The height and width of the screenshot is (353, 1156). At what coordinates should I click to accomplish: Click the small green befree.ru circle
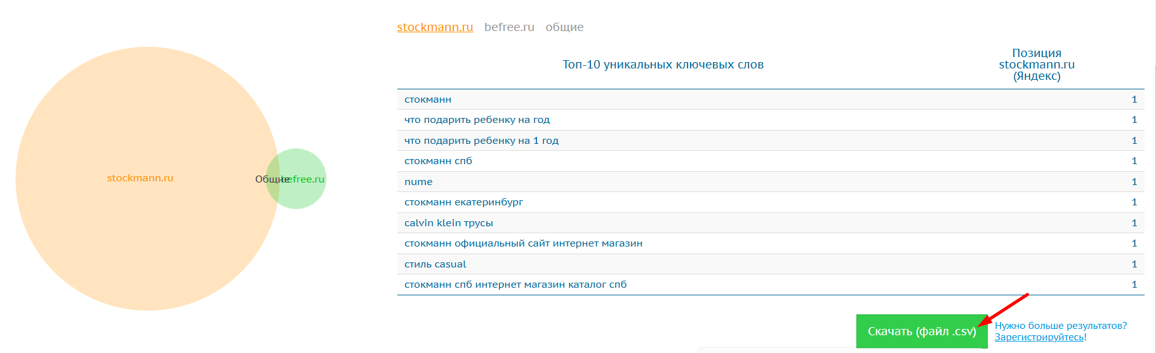click(305, 193)
